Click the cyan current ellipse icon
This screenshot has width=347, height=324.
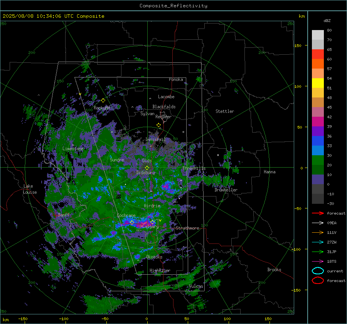pyautogui.click(x=318, y=271)
